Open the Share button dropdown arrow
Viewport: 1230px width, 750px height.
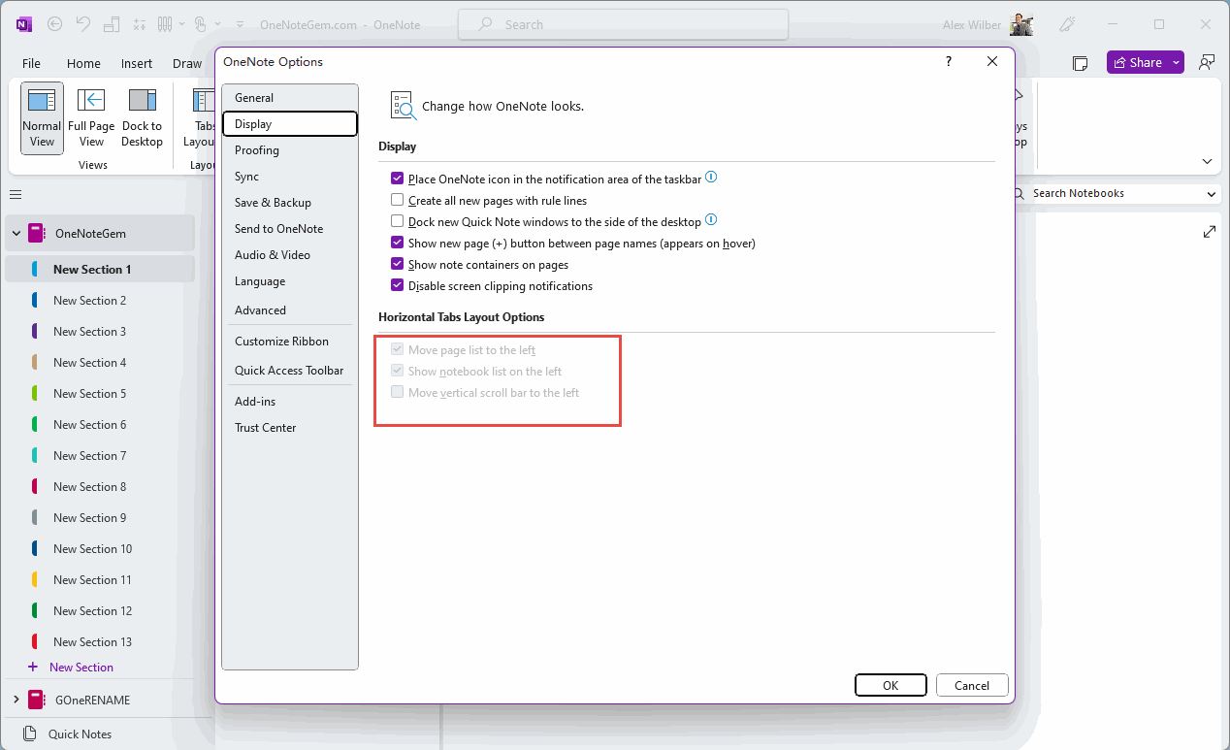(x=1177, y=62)
